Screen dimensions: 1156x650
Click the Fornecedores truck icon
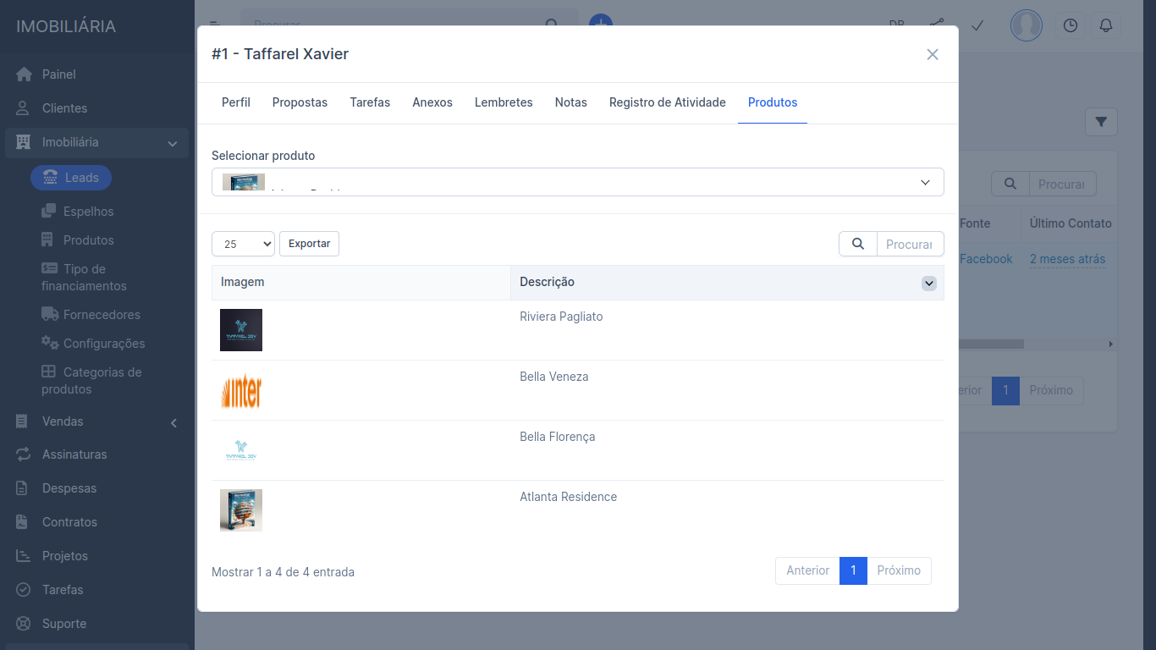click(x=49, y=314)
